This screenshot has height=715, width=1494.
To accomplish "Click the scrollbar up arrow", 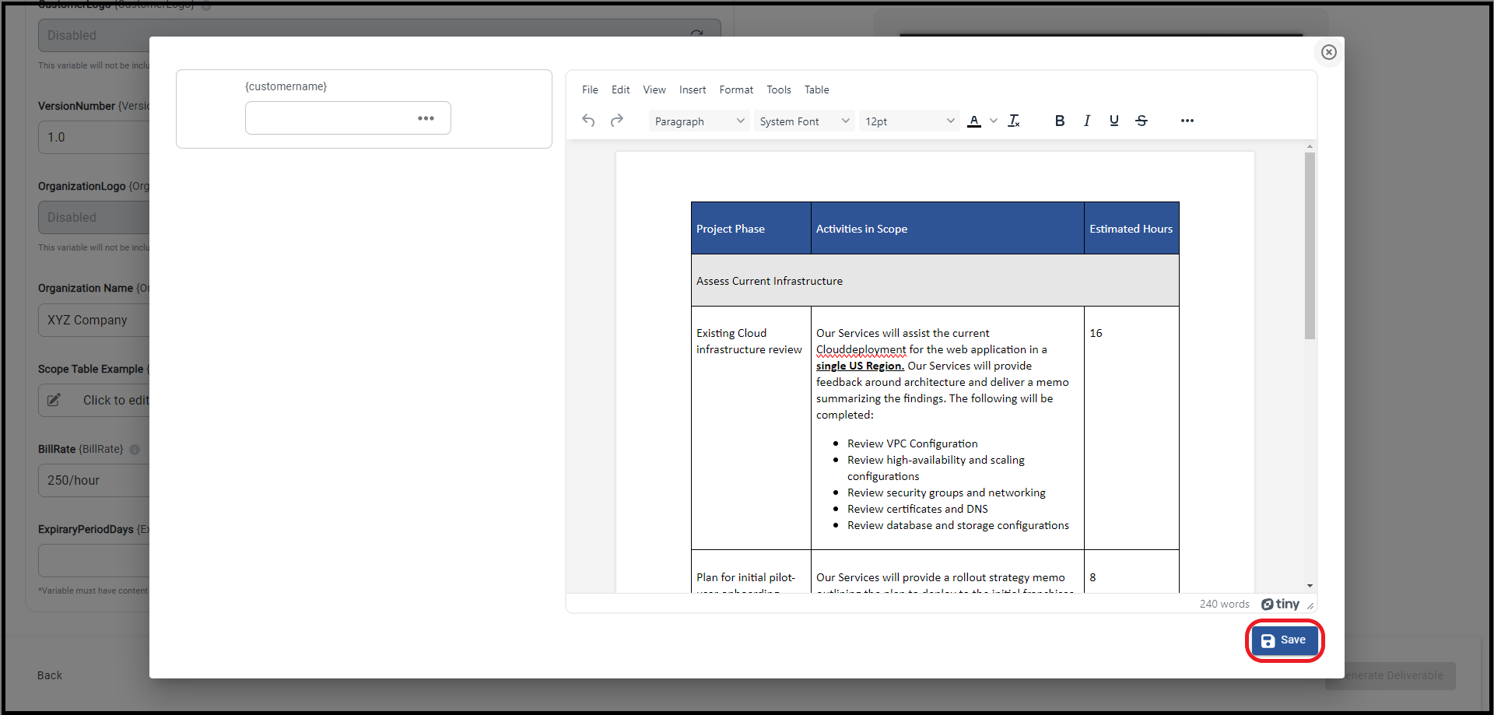I will 1310,146.
